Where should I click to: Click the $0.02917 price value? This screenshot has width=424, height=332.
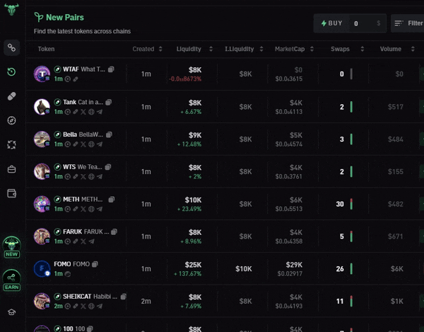(290, 274)
